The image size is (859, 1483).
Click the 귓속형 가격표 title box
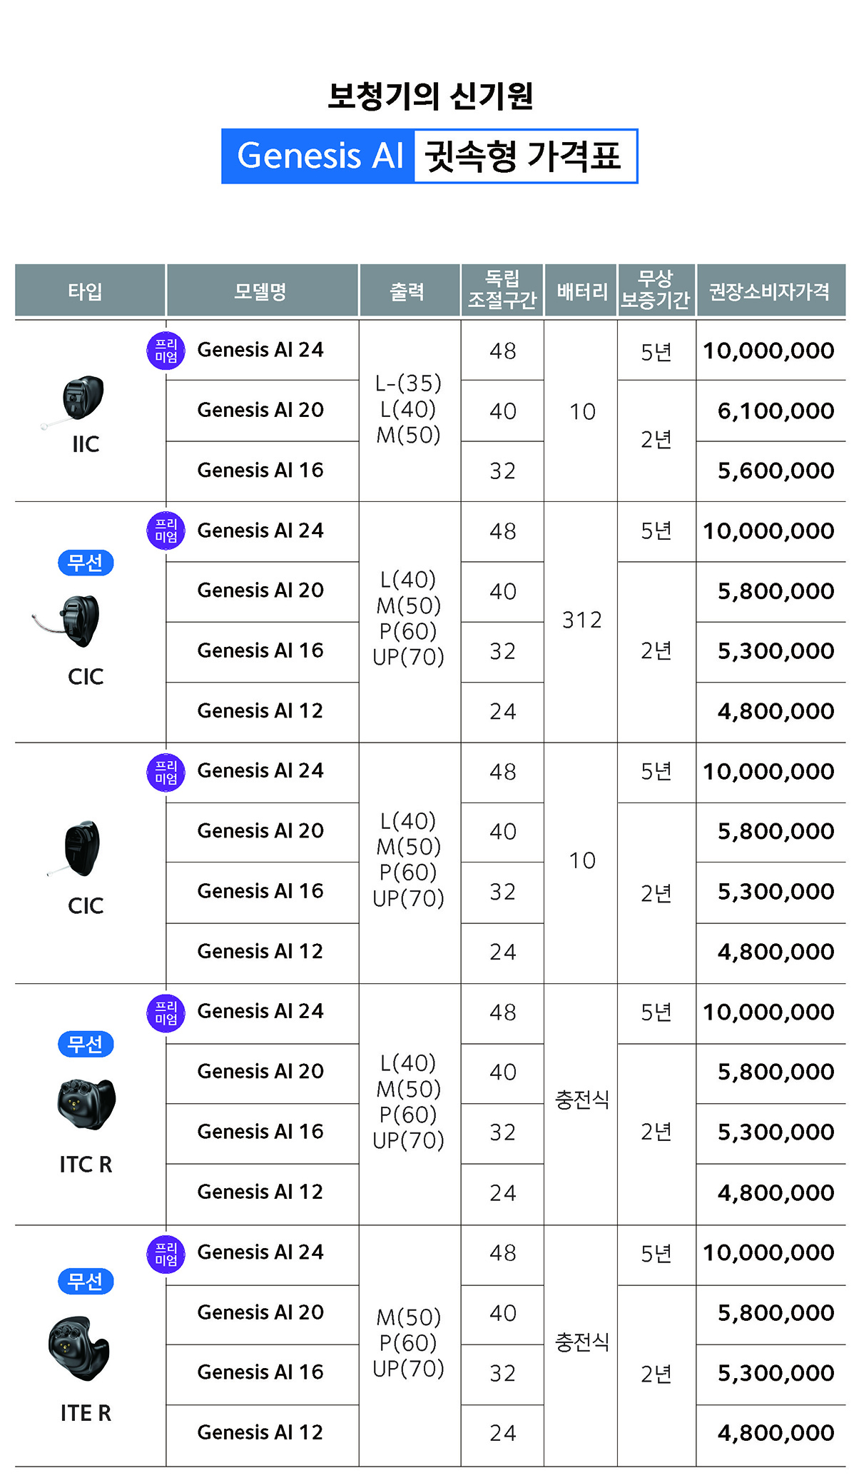point(524,156)
